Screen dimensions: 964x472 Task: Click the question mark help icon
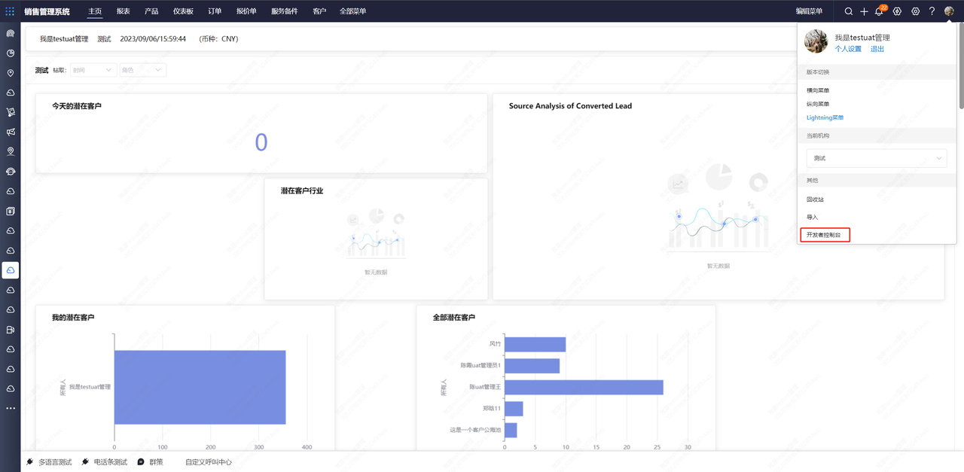click(x=932, y=11)
